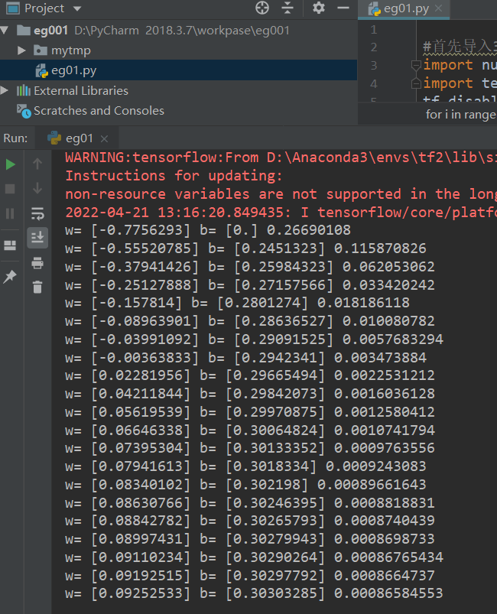Stop the running process
Image resolution: width=497 pixels, height=614 pixels.
pyautogui.click(x=10, y=189)
